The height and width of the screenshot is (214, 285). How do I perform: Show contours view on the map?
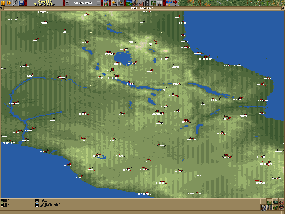pos(269,201)
